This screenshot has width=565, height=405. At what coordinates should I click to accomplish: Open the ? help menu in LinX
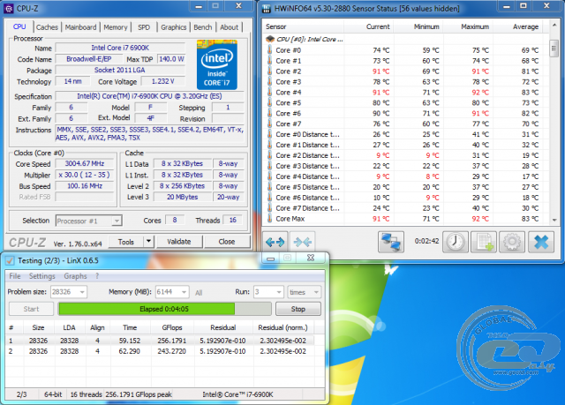point(97,276)
